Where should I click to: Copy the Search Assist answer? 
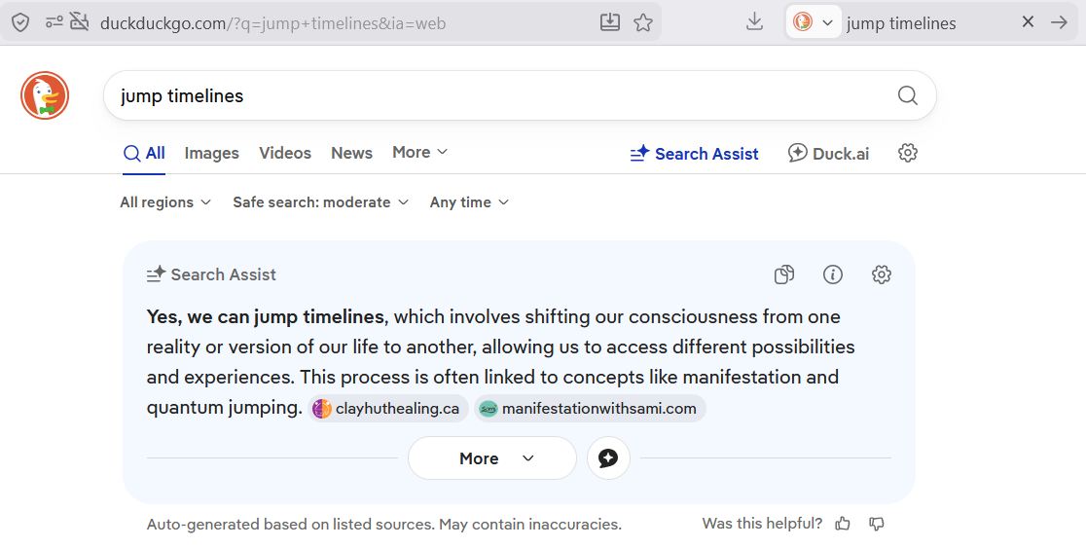point(784,274)
